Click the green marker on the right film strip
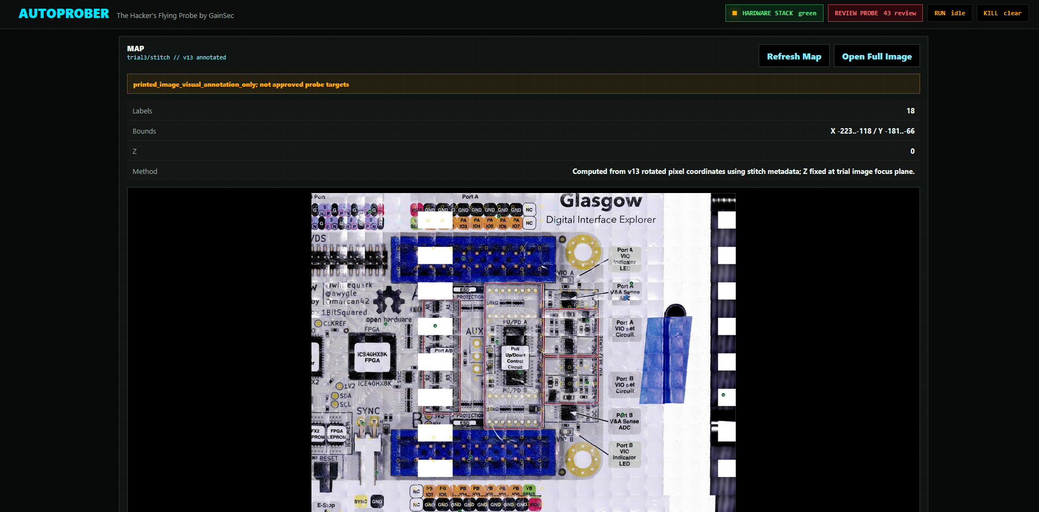 click(724, 395)
